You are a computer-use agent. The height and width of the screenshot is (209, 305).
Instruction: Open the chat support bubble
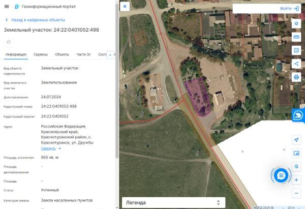tap(281, 175)
